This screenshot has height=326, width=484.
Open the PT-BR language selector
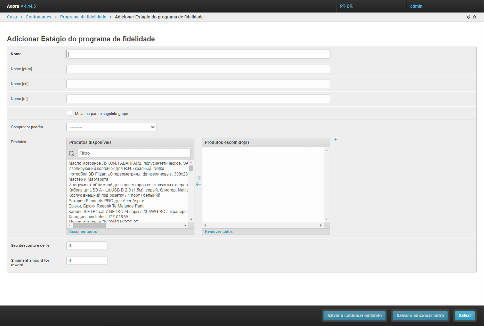(346, 6)
